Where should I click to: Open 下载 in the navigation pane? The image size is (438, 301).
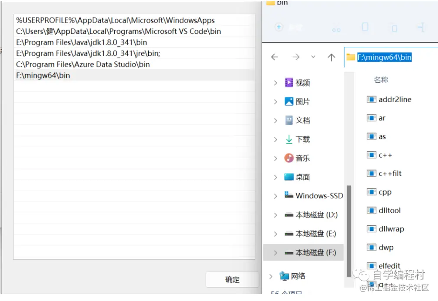[297, 139]
